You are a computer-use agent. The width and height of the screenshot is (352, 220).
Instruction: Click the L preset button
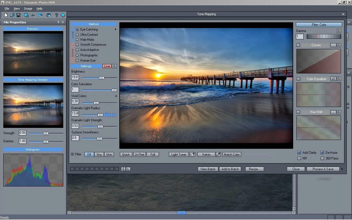coord(128,169)
